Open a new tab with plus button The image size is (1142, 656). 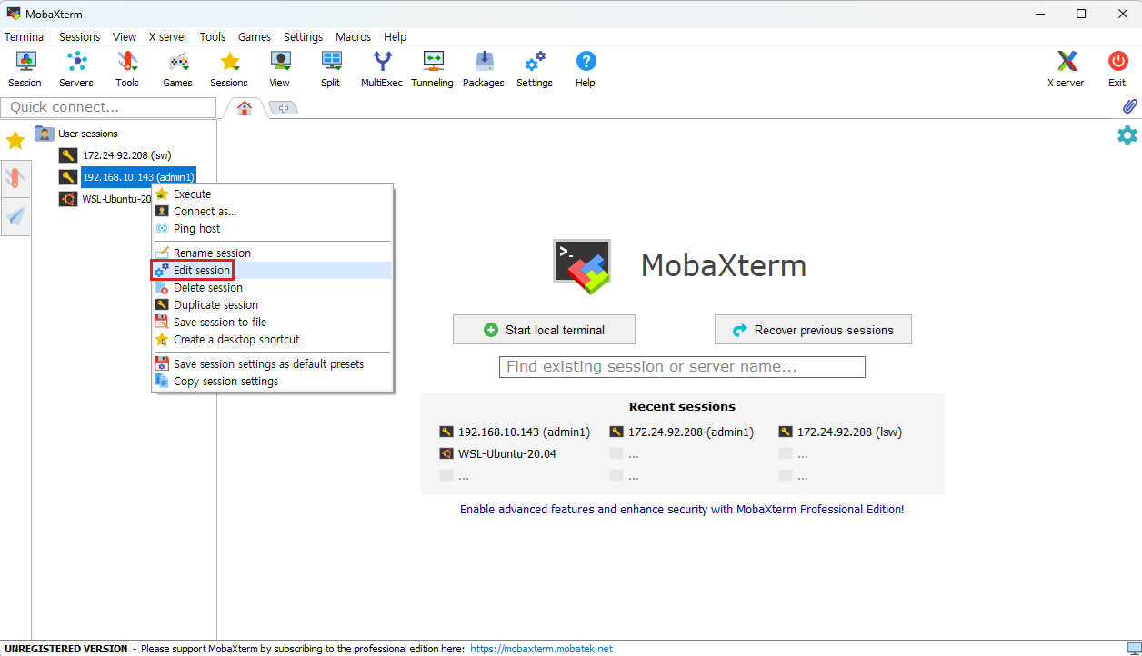click(284, 108)
